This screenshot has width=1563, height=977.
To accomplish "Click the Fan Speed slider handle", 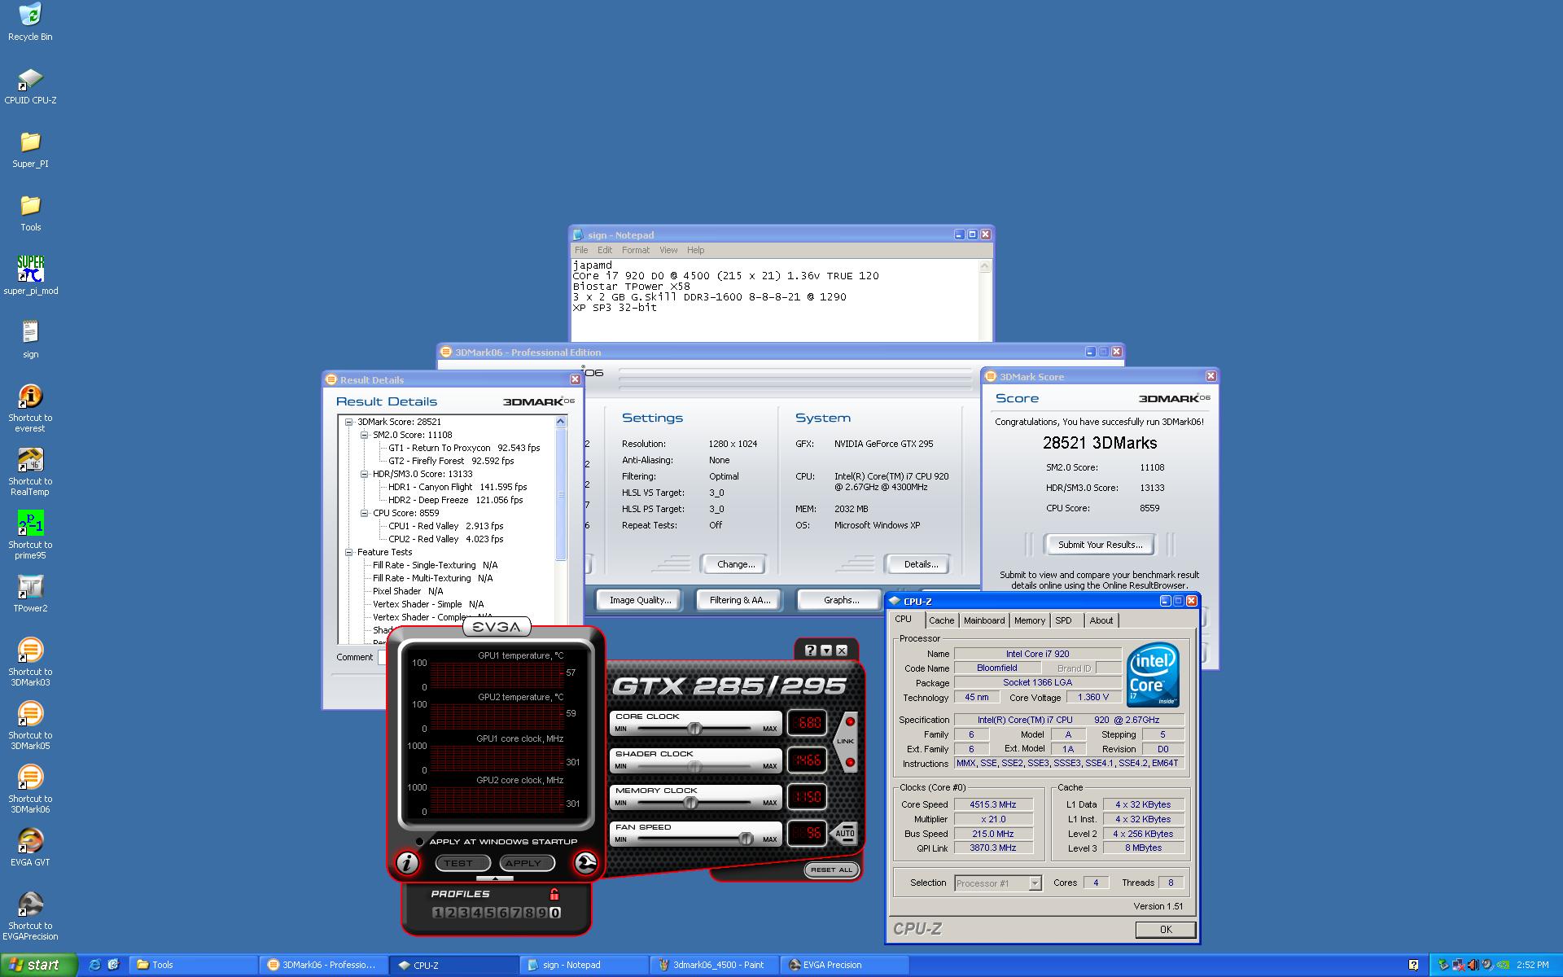I will [x=745, y=839].
